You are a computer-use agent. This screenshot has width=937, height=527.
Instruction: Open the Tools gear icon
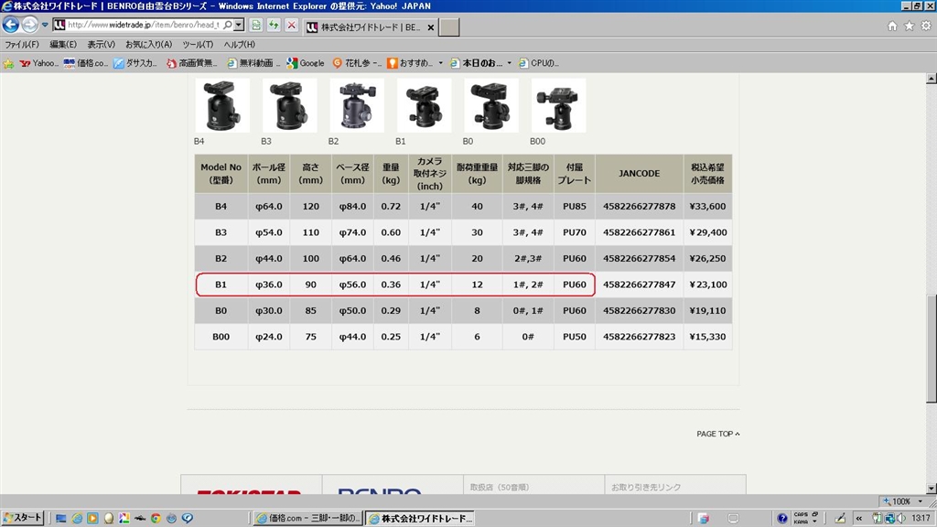926,26
